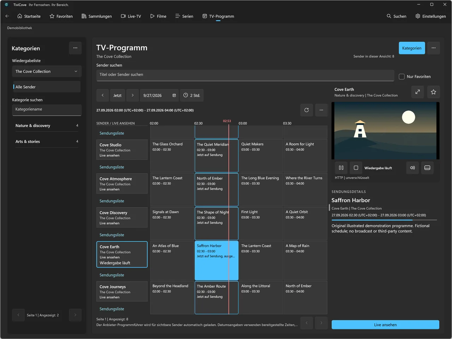Pause playback in the Cove Earth player
The height and width of the screenshot is (339, 452).
(341, 168)
